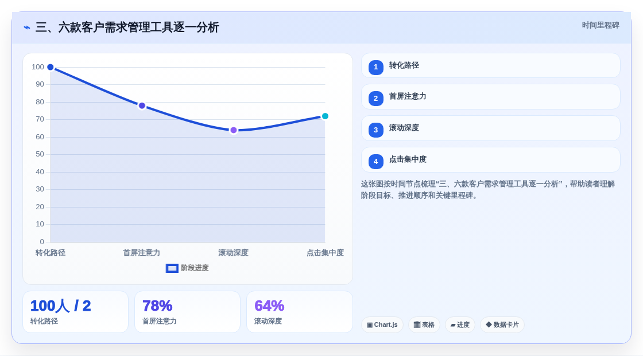Screen dimensions: 643x356
Task: Click the lightning icon beside the section title
Action: [x=27, y=28]
